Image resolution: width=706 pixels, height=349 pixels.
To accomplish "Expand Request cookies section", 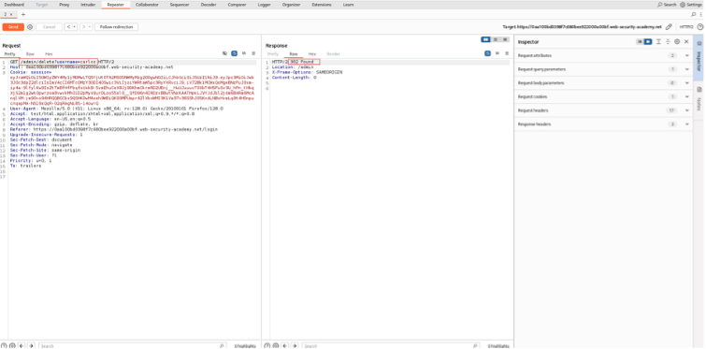I will tap(603, 96).
